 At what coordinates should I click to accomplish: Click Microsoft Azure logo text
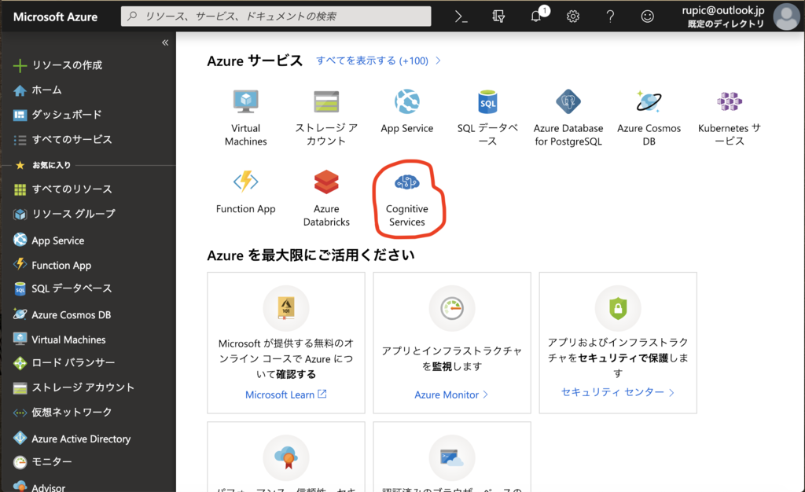point(56,17)
